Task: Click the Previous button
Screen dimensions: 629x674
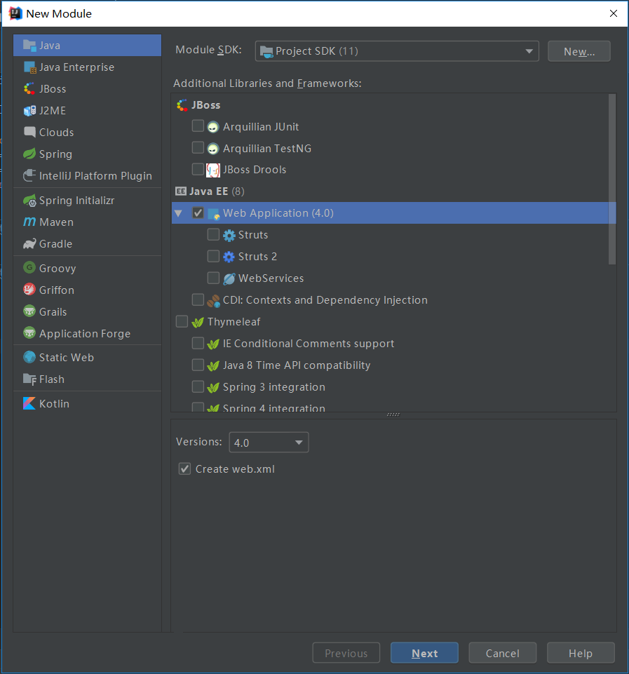Action: [346, 653]
